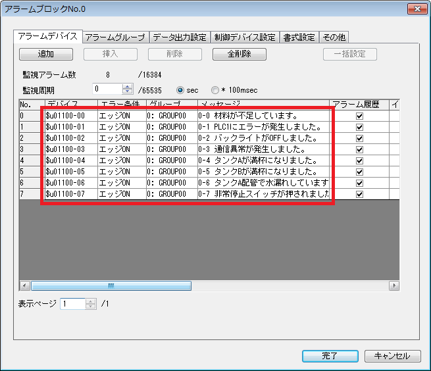Click the 表示ページ page number field
This screenshot has width=431, height=371.
point(73,303)
